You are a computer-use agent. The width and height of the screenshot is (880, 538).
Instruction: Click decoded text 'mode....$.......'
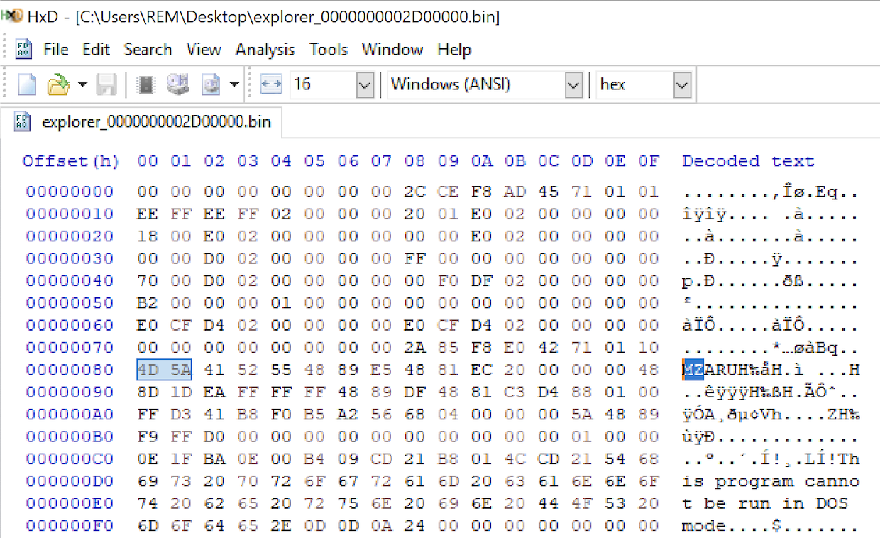(771, 526)
